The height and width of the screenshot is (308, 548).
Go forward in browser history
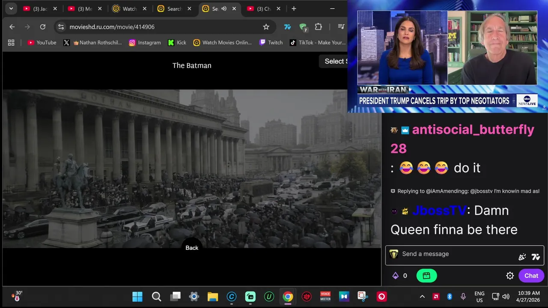tap(27, 27)
